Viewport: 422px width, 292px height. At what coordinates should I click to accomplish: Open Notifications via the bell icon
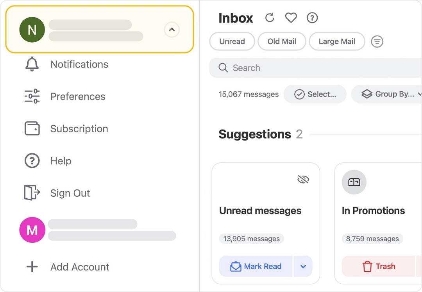click(x=32, y=64)
